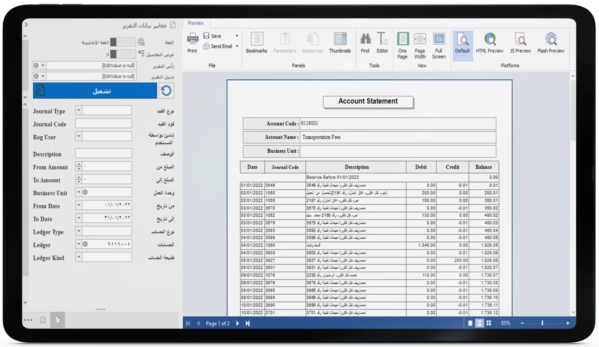599x347 pixels.
Task: Enable multi-page grid view in status bar
Action: pyautogui.click(x=489, y=323)
